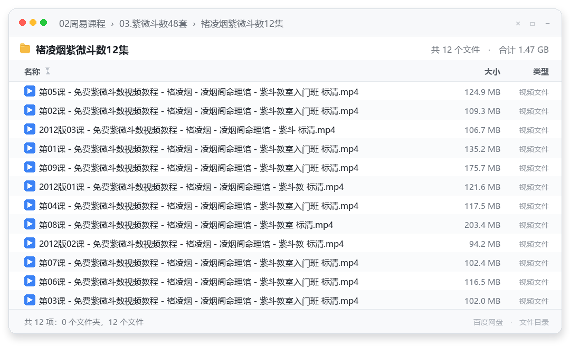Click the gray dash minimize icon
570x346 pixels.
547,24
